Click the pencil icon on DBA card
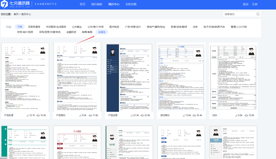This screenshot has width=276, height=159. tap(236, 116)
